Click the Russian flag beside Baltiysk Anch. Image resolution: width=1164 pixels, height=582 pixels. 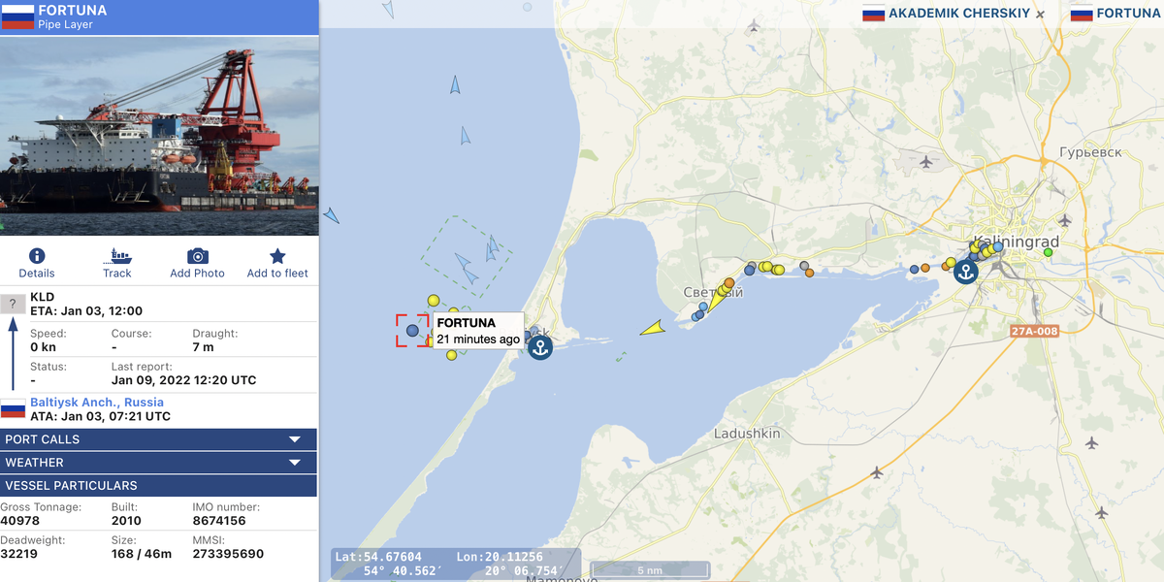tap(13, 408)
